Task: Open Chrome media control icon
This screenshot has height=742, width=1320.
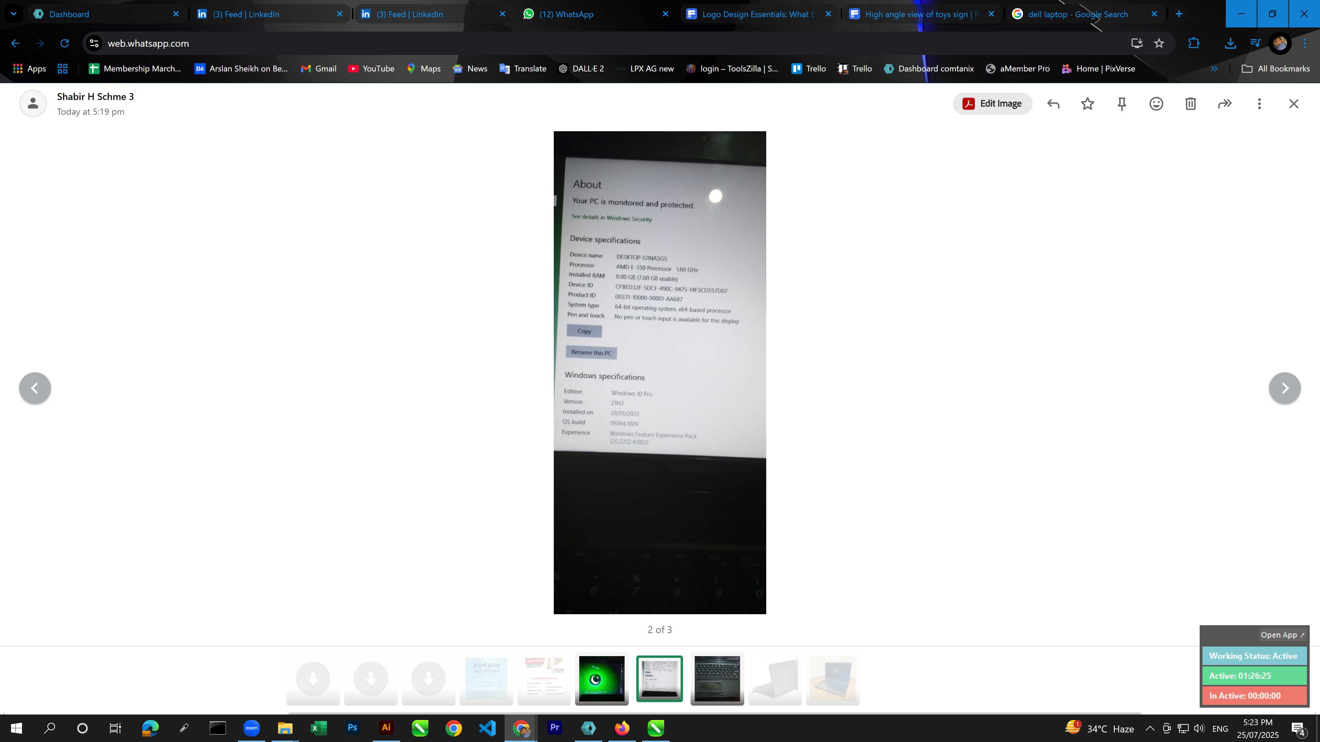Action: pyautogui.click(x=1255, y=44)
